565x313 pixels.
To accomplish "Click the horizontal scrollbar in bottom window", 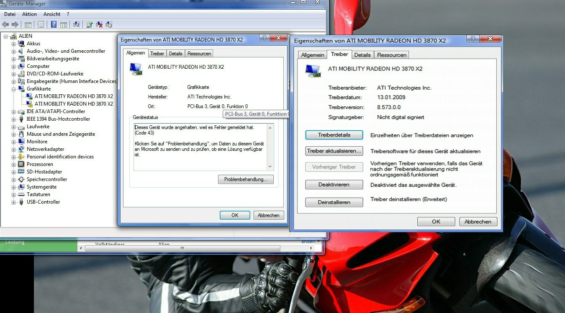I will coord(182,248).
